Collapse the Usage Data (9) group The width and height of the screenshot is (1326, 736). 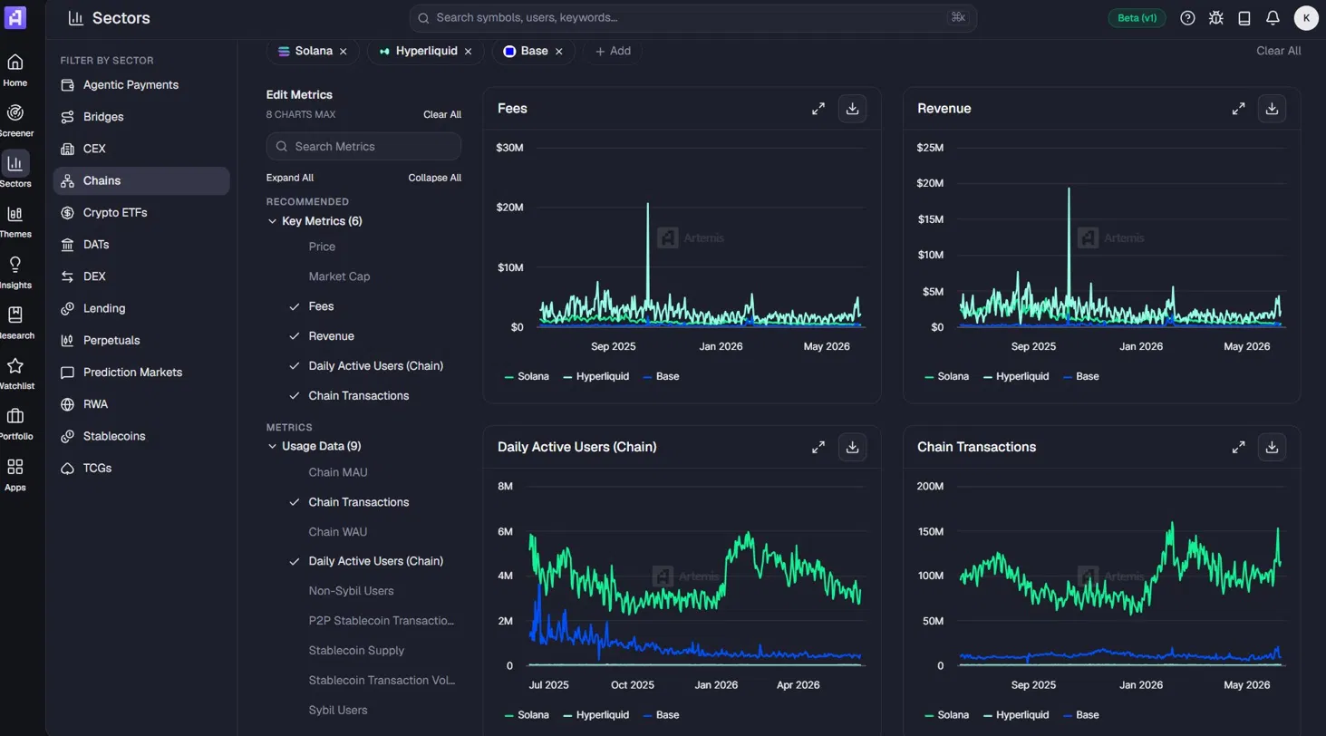tap(315, 446)
